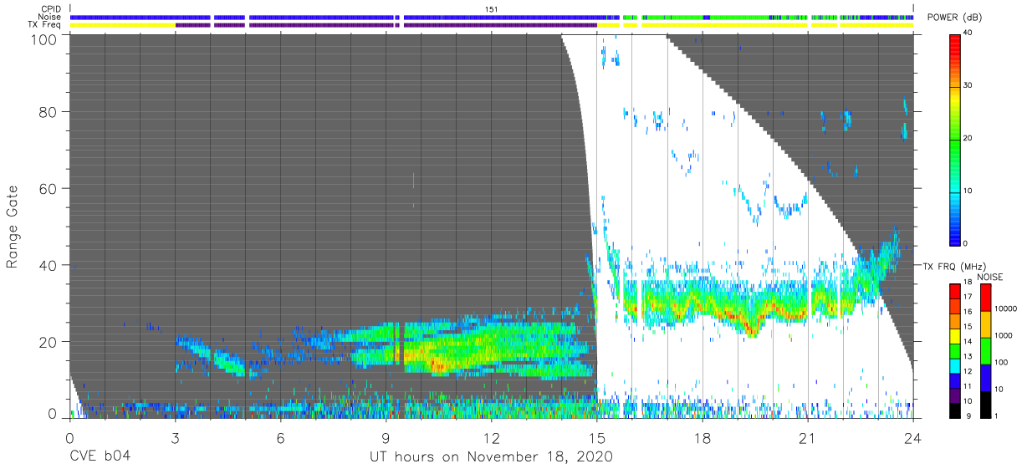Click the '1000' tick on NOISE scale
This screenshot has height=474, width=1027.
(1003, 337)
